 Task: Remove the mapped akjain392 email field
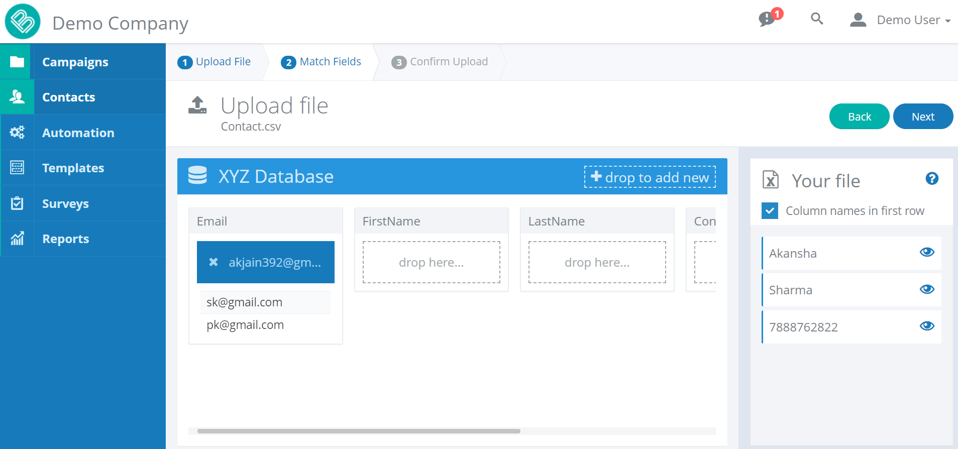[214, 262]
